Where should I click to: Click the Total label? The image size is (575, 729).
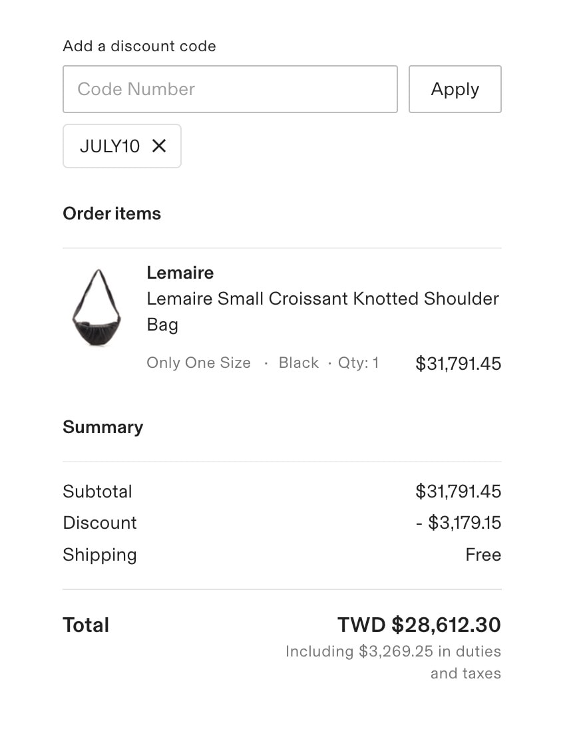(x=86, y=625)
